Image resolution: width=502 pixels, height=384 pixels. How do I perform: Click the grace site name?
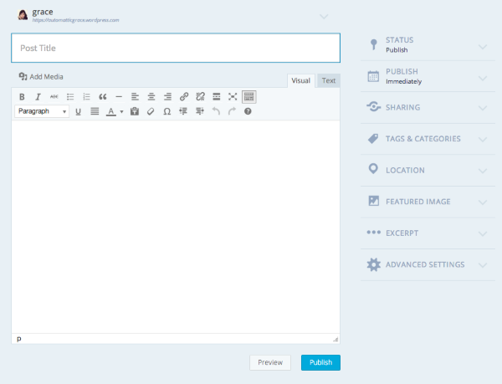pos(43,13)
